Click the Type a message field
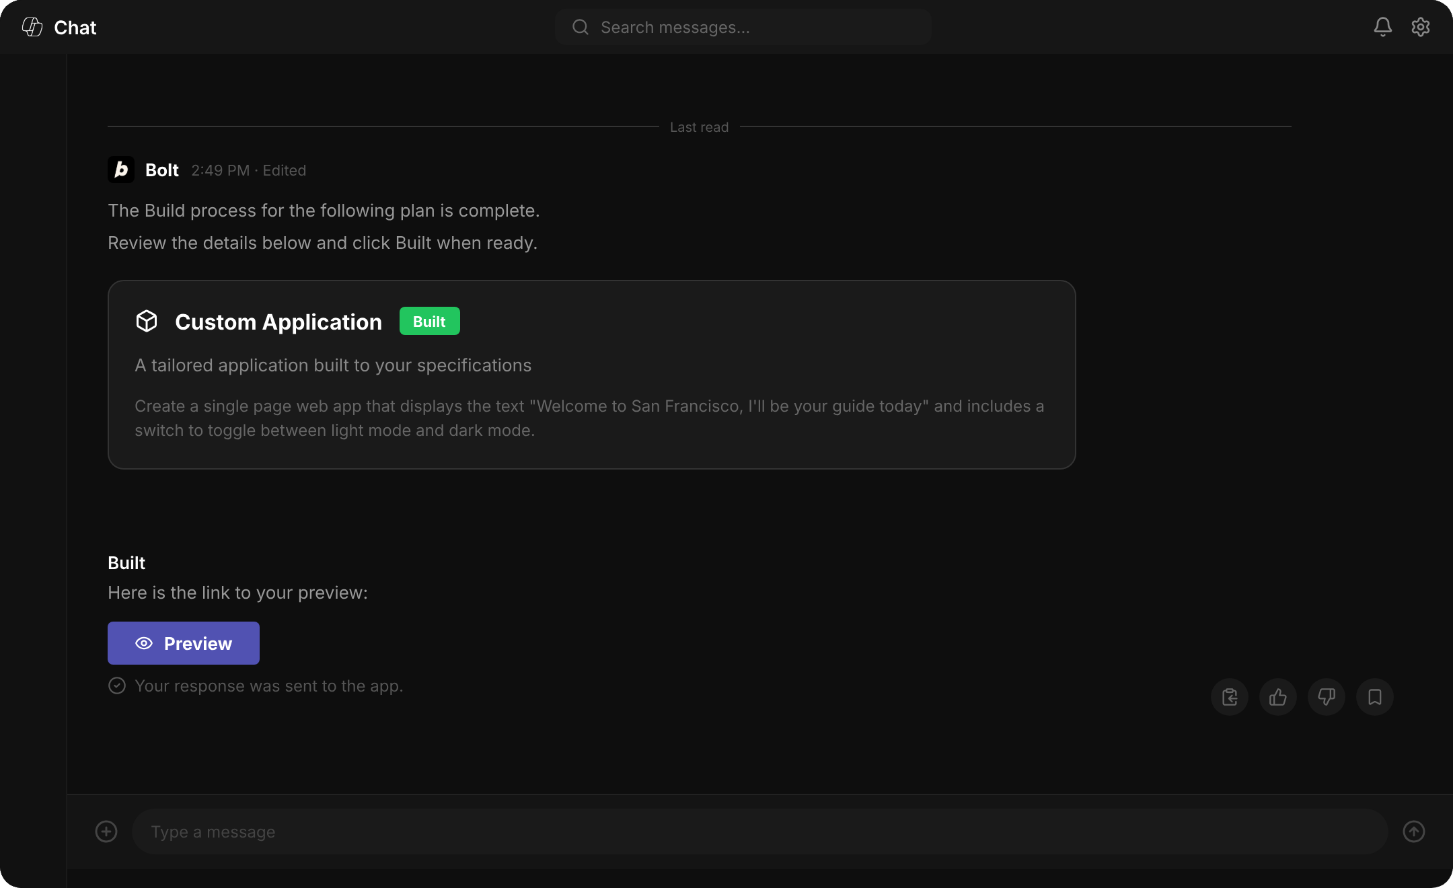The width and height of the screenshot is (1453, 888). coord(759,831)
